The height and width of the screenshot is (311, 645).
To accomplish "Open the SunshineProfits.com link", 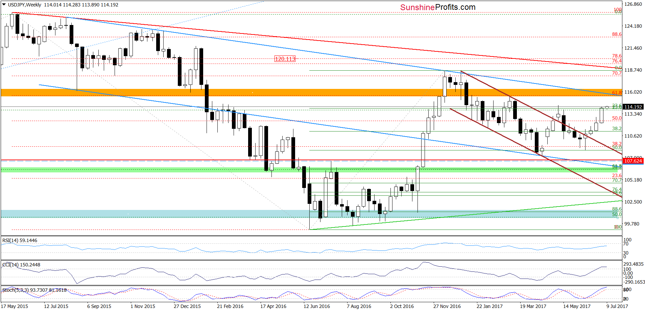I will coord(438,7).
